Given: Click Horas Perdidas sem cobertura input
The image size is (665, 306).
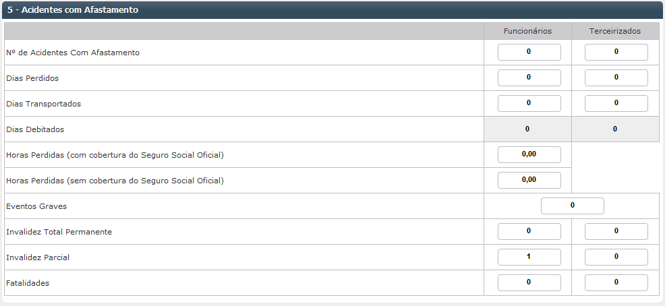Looking at the screenshot, I should pos(529,181).
